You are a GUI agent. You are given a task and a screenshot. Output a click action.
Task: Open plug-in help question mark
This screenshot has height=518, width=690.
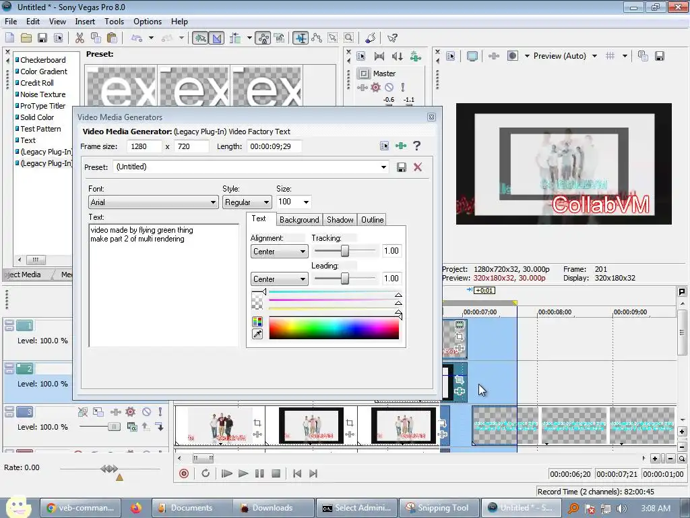click(416, 146)
